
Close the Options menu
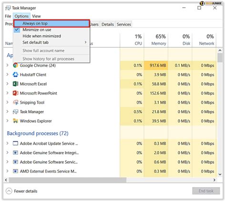pyautogui.click(x=21, y=16)
